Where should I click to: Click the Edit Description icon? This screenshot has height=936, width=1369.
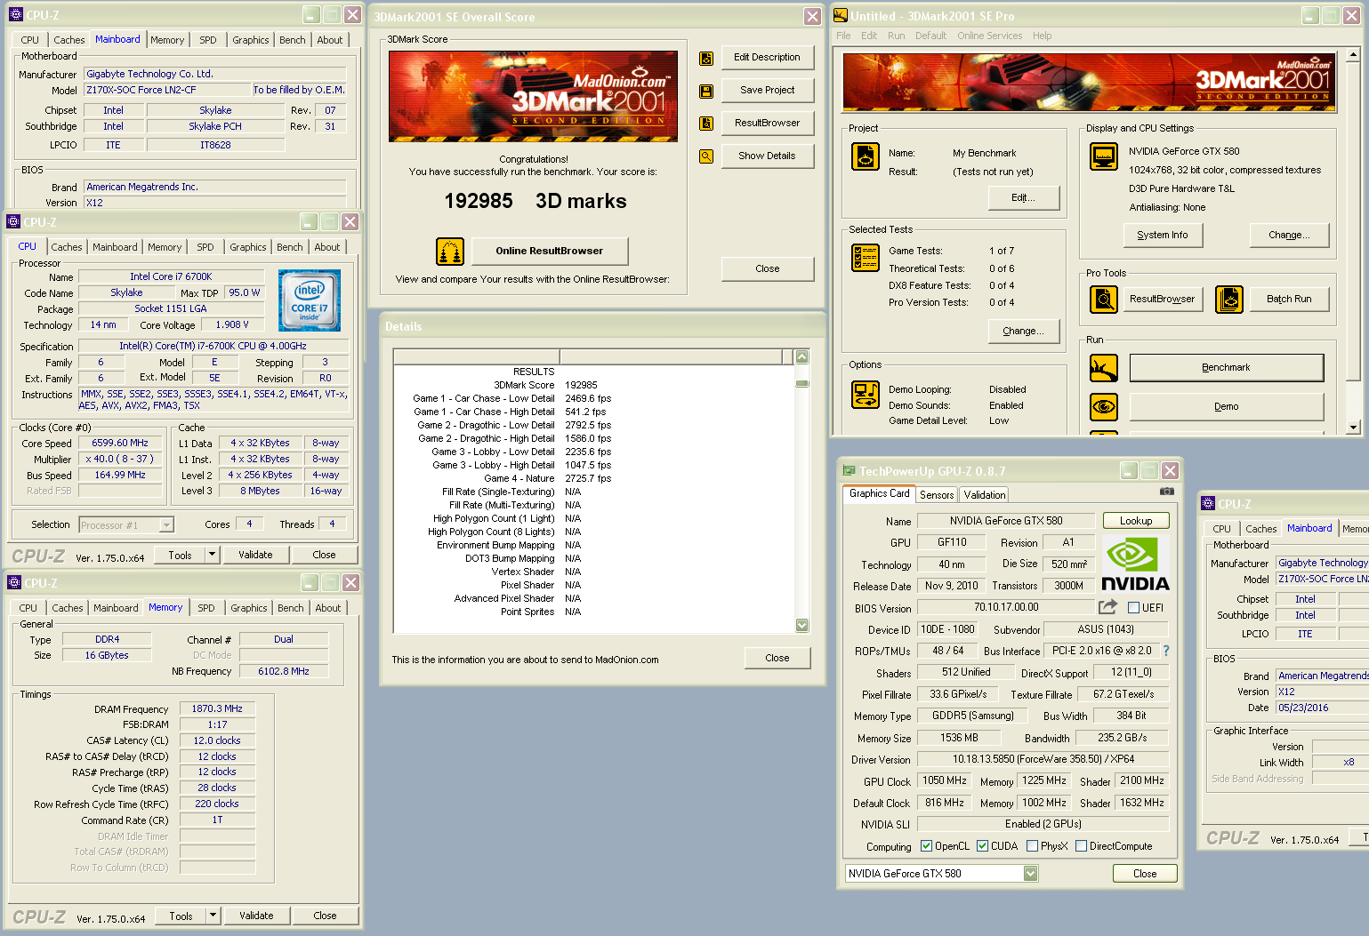tap(706, 59)
